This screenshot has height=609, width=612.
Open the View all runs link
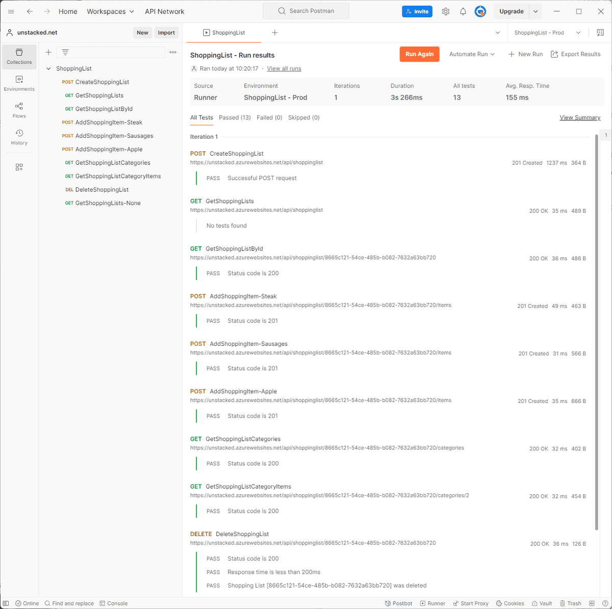coord(283,67)
